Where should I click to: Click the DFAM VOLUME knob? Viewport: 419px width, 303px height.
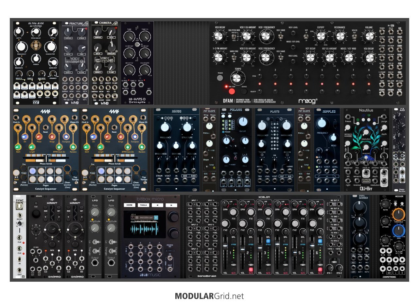(369, 37)
